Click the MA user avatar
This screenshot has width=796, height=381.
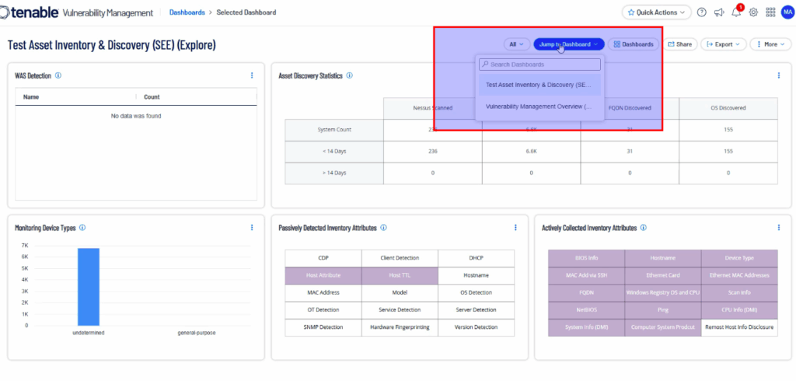787,12
